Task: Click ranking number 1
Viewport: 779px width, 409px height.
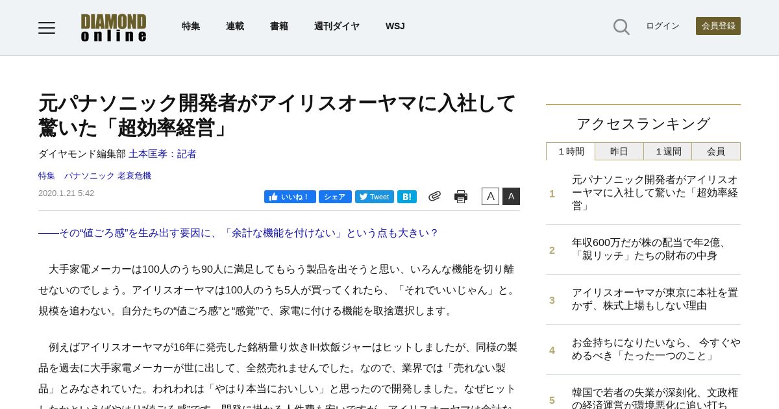Action: (552, 193)
